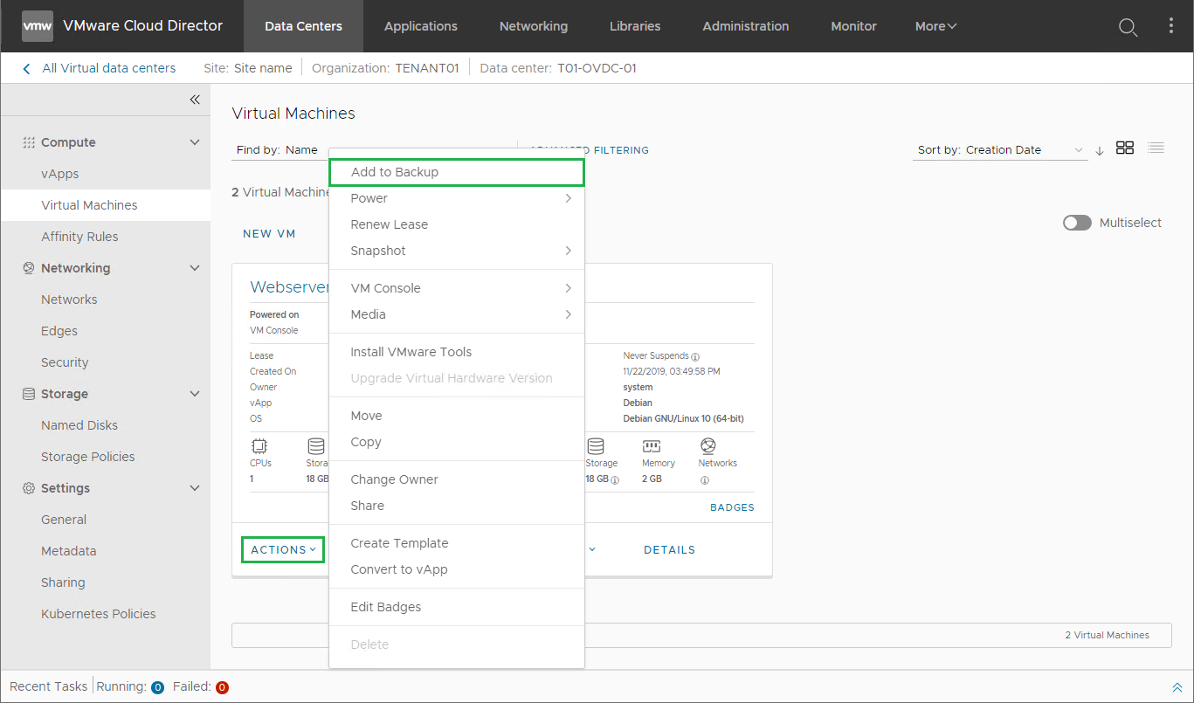Click the search magnifier icon
The image size is (1194, 703).
[1128, 27]
